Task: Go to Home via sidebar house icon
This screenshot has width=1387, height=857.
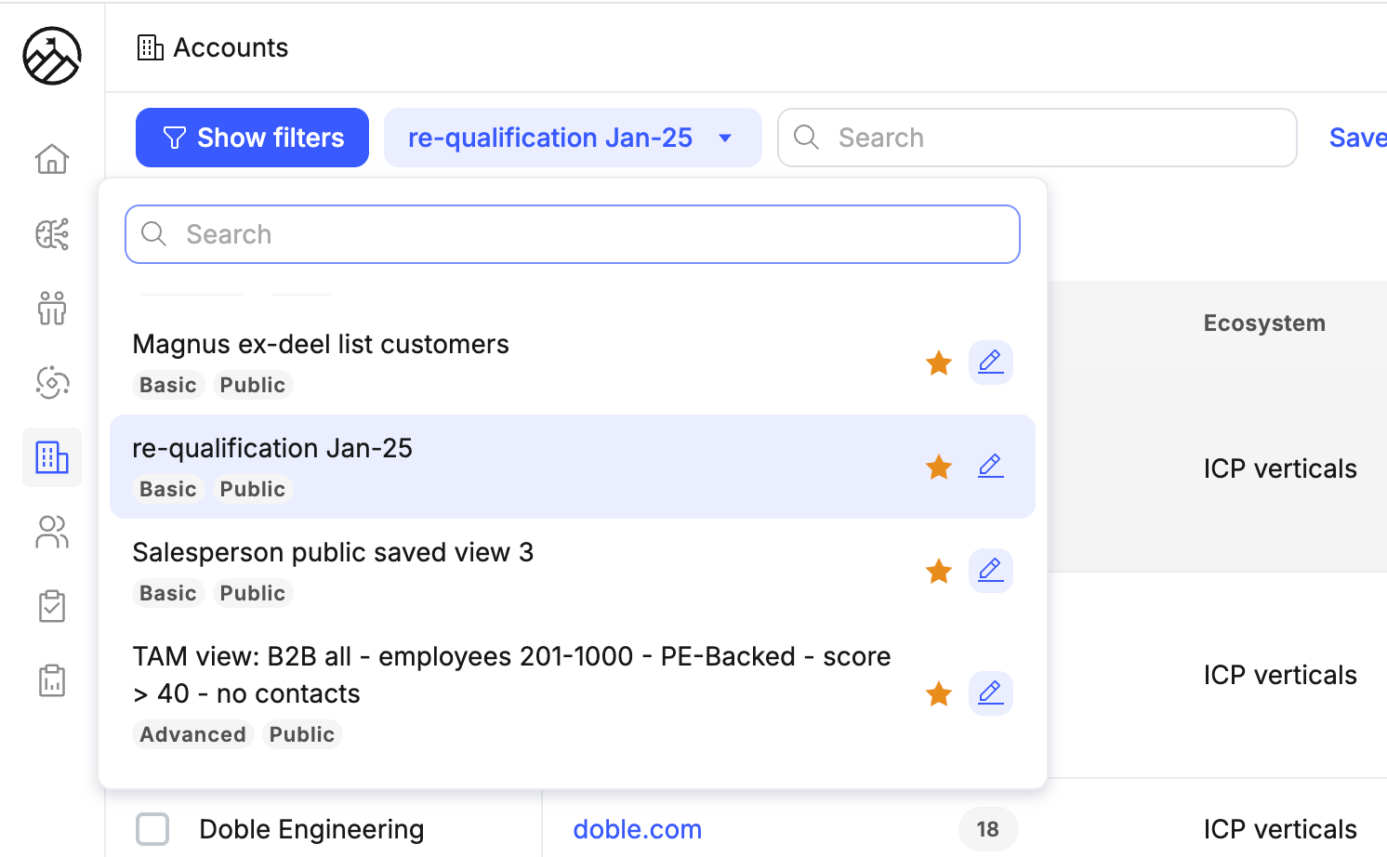Action: coord(52,159)
